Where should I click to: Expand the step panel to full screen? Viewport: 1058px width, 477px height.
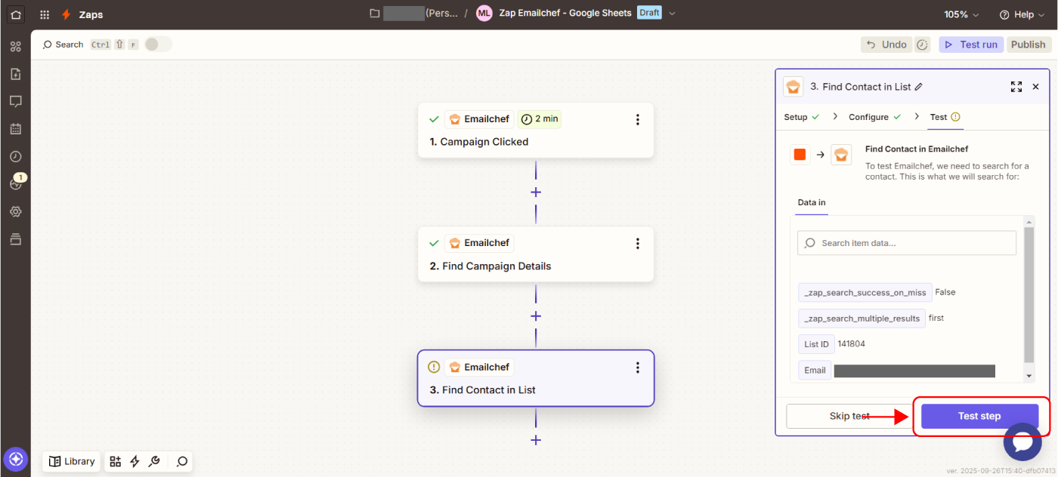[x=1016, y=87]
